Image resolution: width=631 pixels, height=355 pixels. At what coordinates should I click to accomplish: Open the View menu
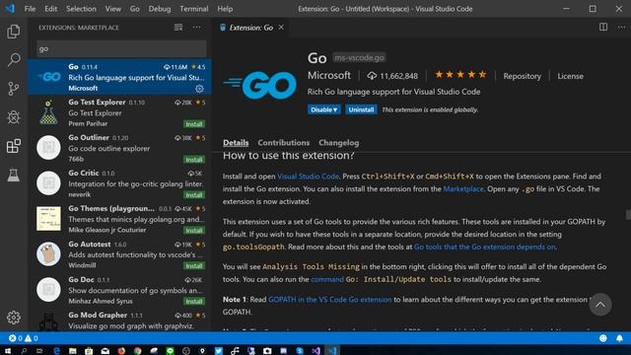(x=113, y=9)
